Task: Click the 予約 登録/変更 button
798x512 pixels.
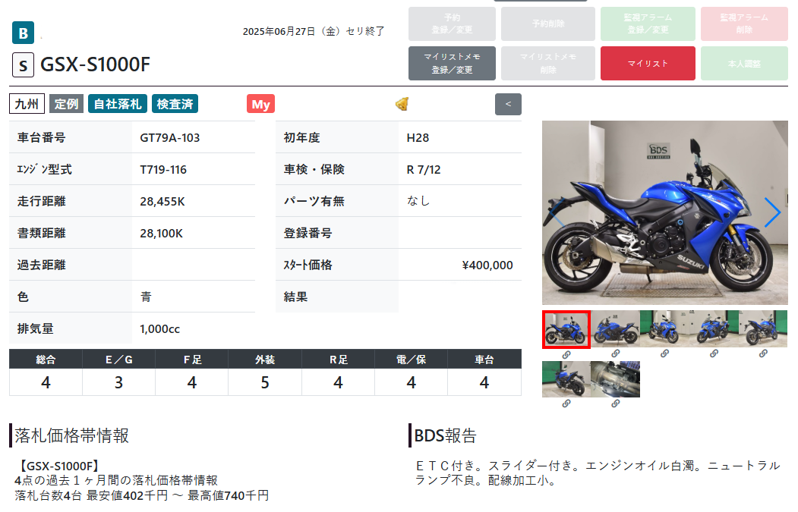Action: tap(452, 24)
